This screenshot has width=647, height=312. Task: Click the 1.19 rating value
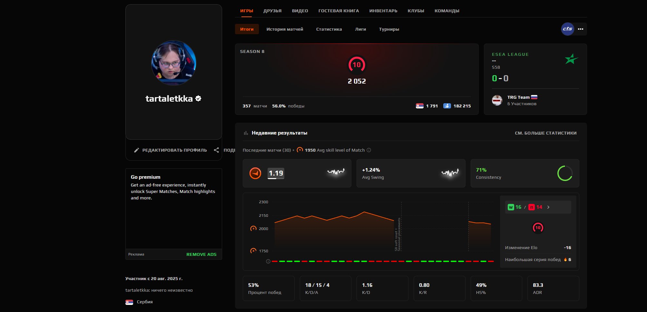(276, 173)
